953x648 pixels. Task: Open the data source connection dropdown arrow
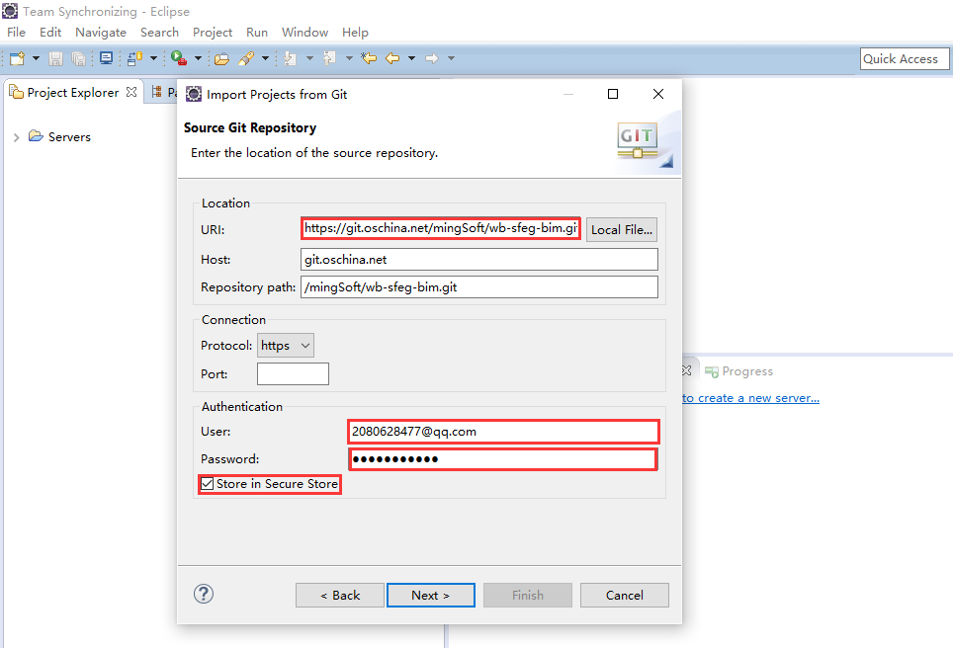pos(153,58)
